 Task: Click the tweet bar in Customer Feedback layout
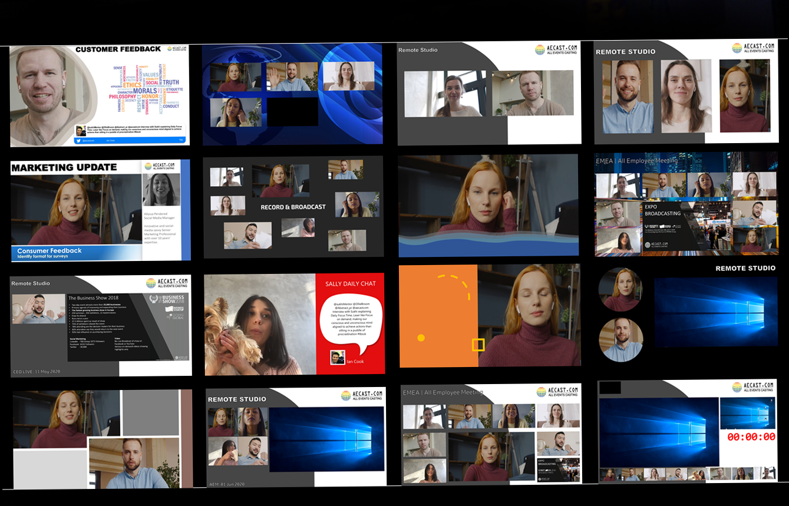[130, 141]
